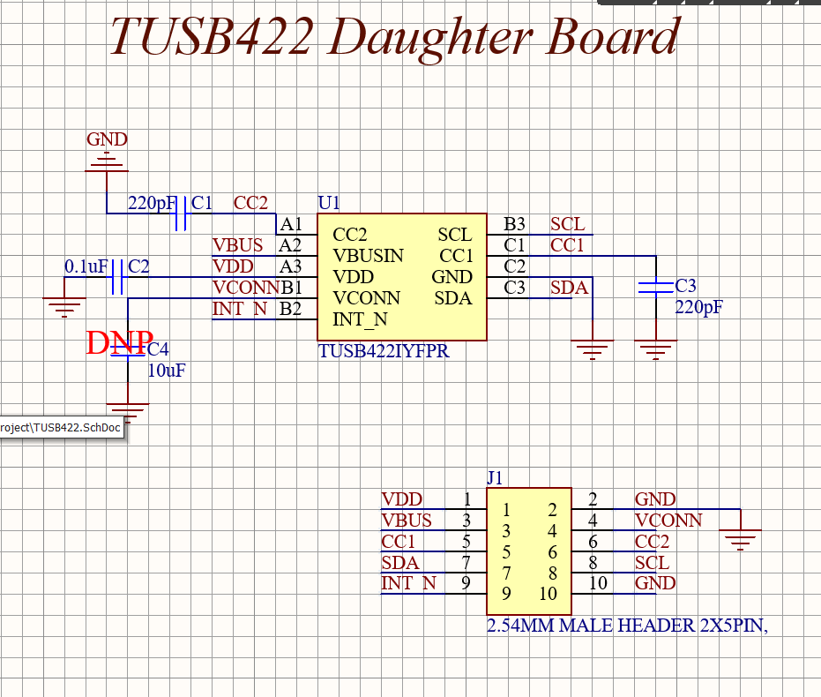Click the CC1 net label at U1 pin C1
The width and height of the screenshot is (821, 697).
[567, 245]
